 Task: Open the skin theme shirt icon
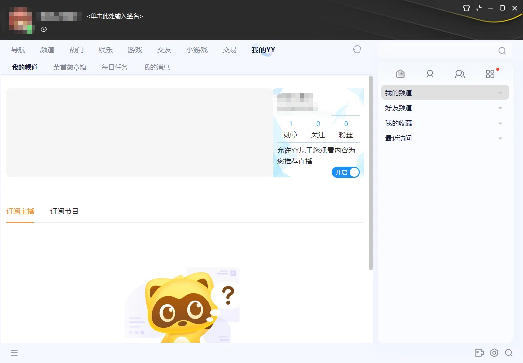pyautogui.click(x=466, y=8)
